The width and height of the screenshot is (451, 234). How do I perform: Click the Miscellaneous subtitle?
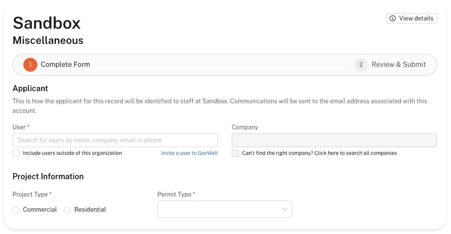(x=48, y=40)
